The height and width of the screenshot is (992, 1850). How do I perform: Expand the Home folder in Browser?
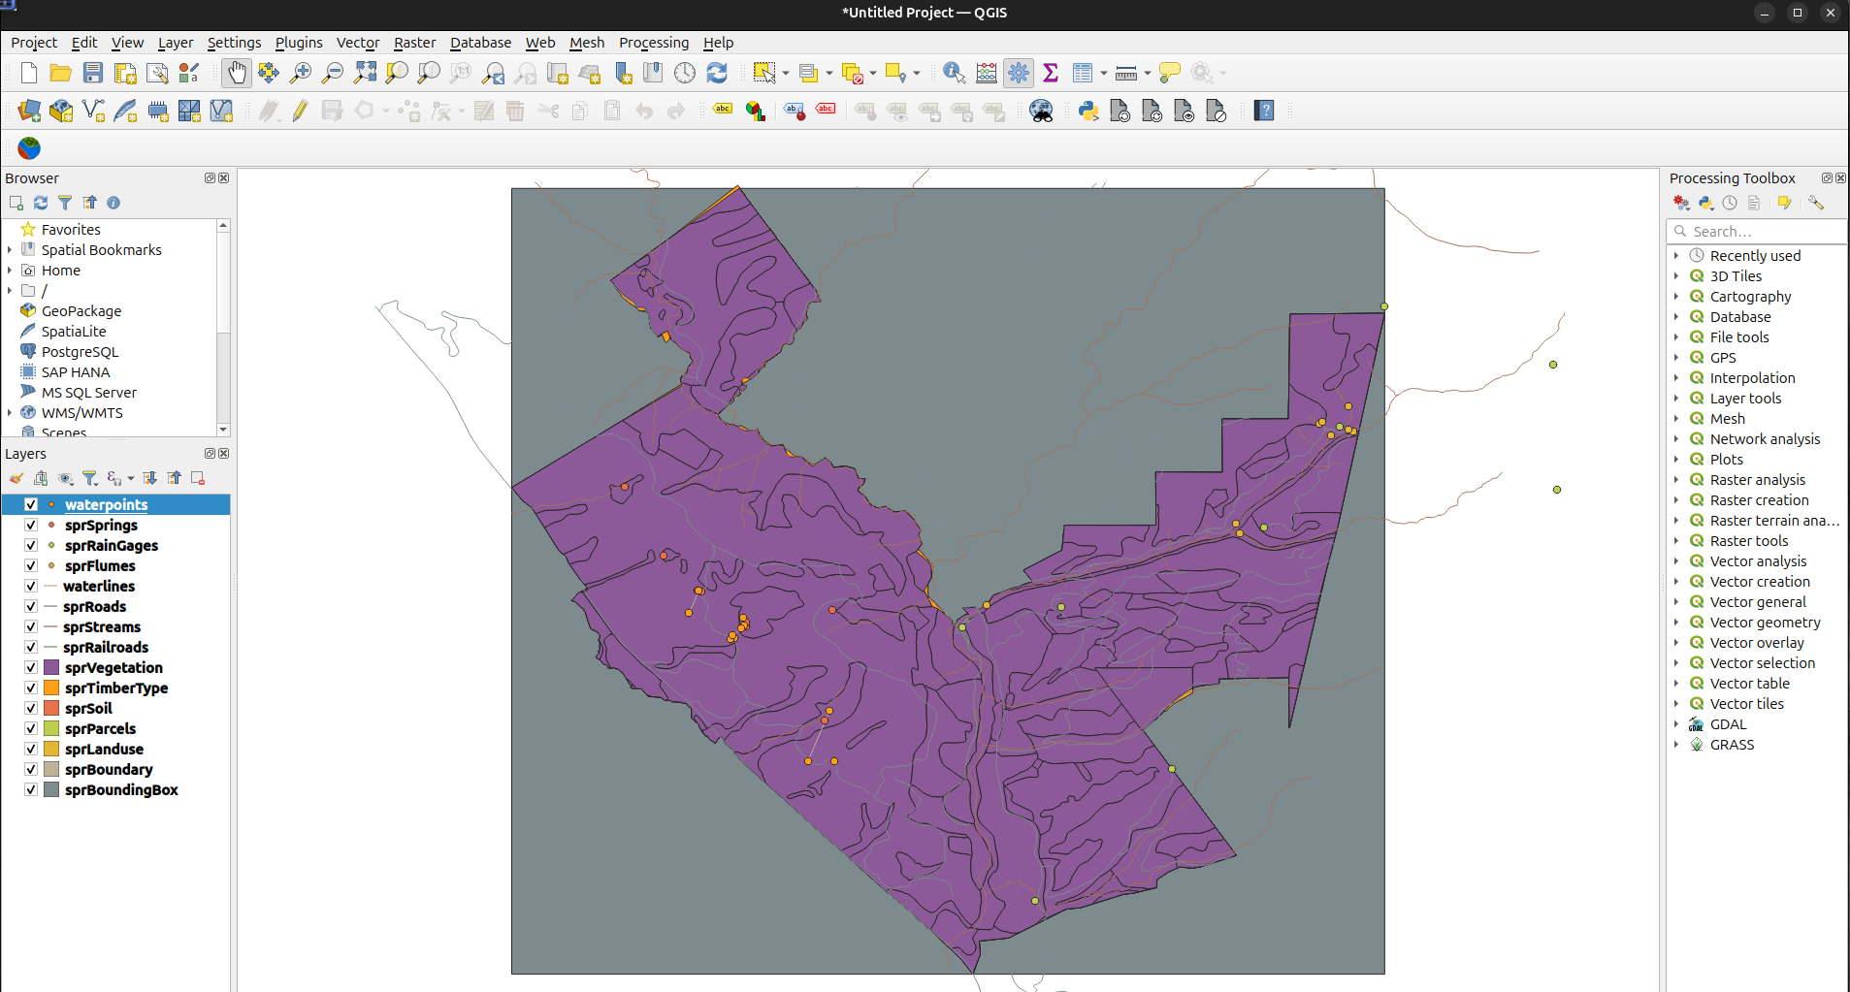tap(10, 271)
